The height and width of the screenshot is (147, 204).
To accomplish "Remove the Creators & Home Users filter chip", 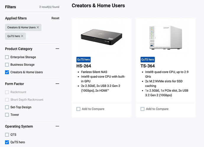I will (38, 27).
